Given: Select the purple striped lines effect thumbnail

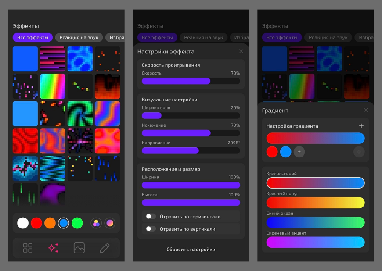Looking at the screenshot, I should (x=53, y=59).
